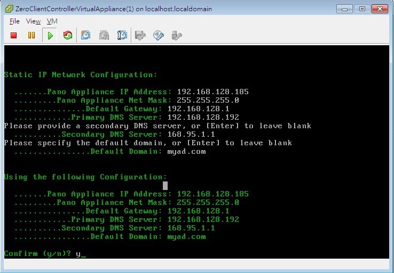Click the Reset virtual machine icon
The height and width of the screenshot is (273, 394).
(68, 35)
